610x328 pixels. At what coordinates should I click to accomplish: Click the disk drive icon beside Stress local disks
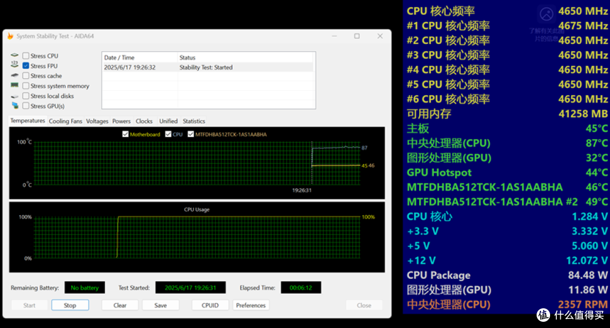[x=14, y=96]
